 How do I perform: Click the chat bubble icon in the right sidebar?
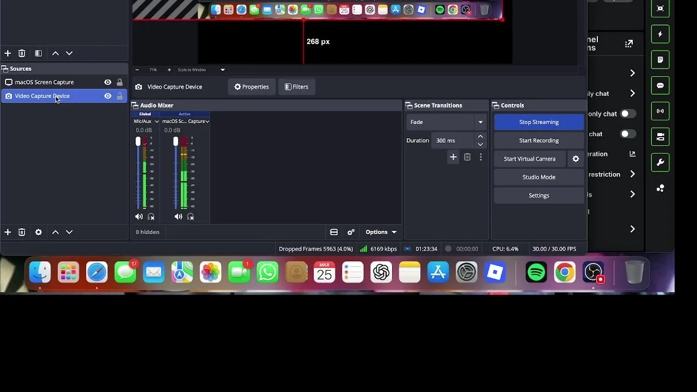660,85
